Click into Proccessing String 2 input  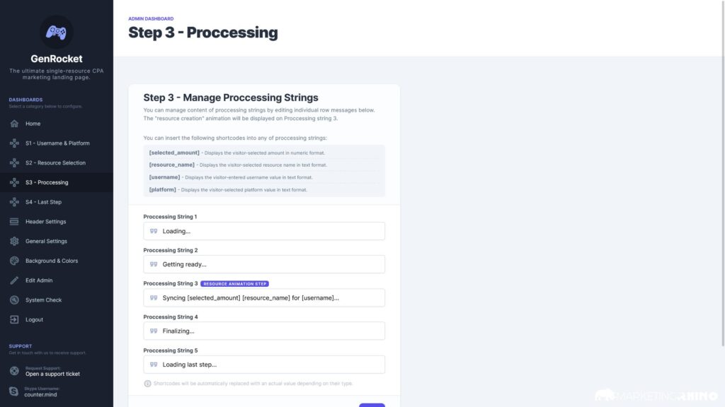[x=264, y=264]
